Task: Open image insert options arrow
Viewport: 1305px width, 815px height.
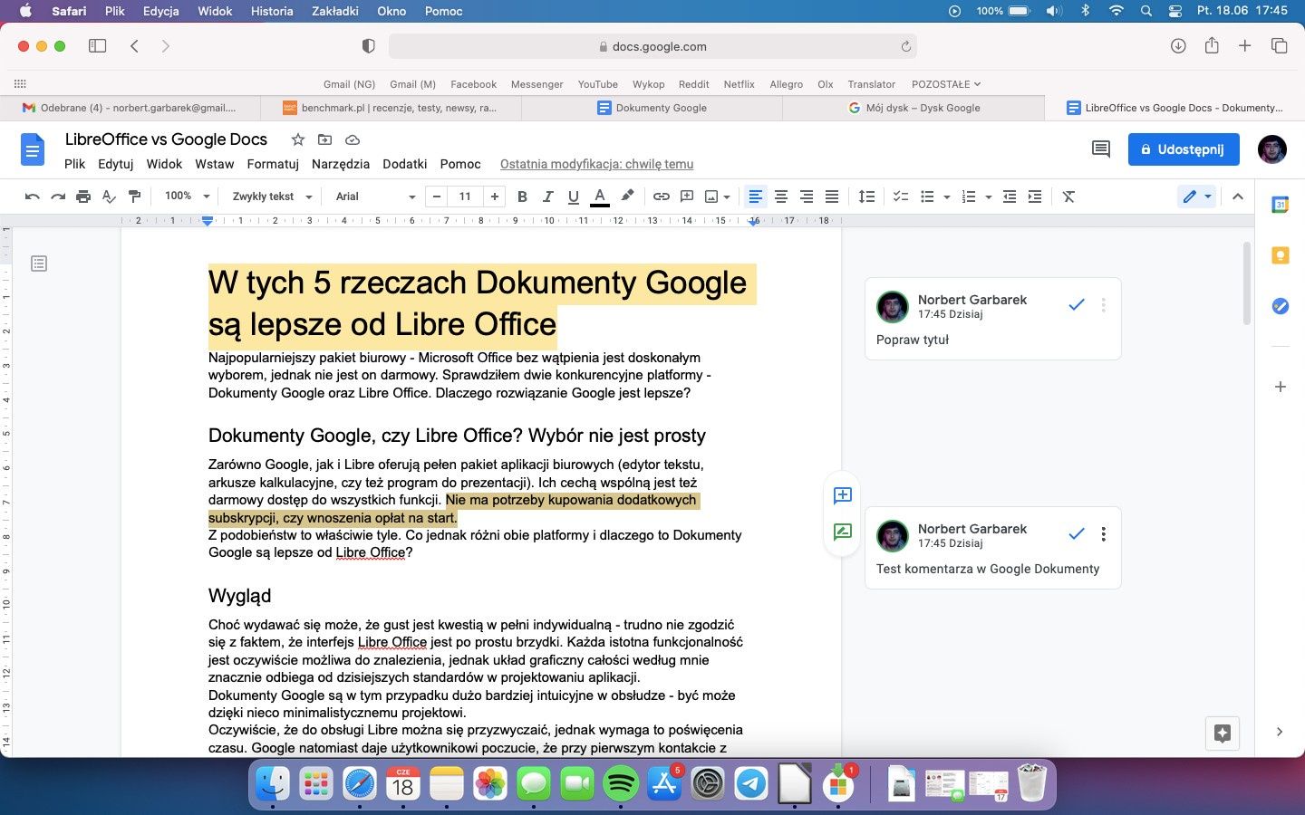Action: 727,197
